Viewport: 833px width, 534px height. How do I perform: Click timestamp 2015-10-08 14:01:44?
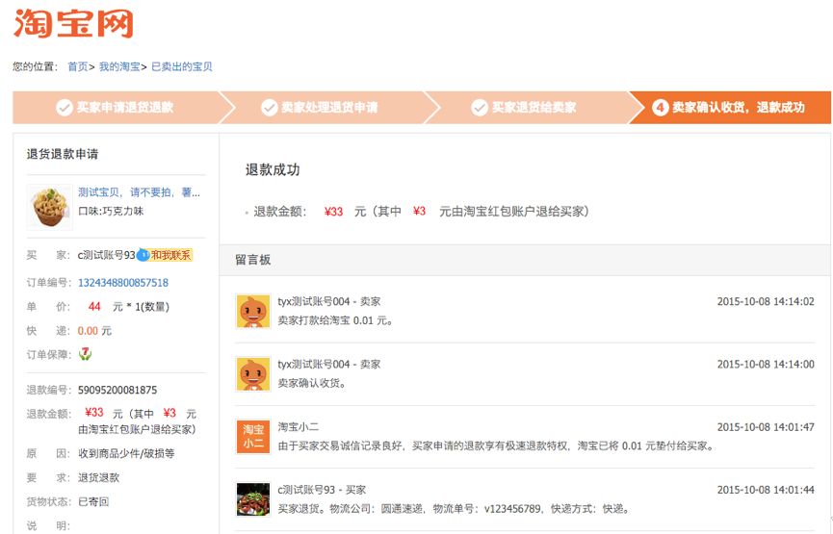(x=766, y=490)
